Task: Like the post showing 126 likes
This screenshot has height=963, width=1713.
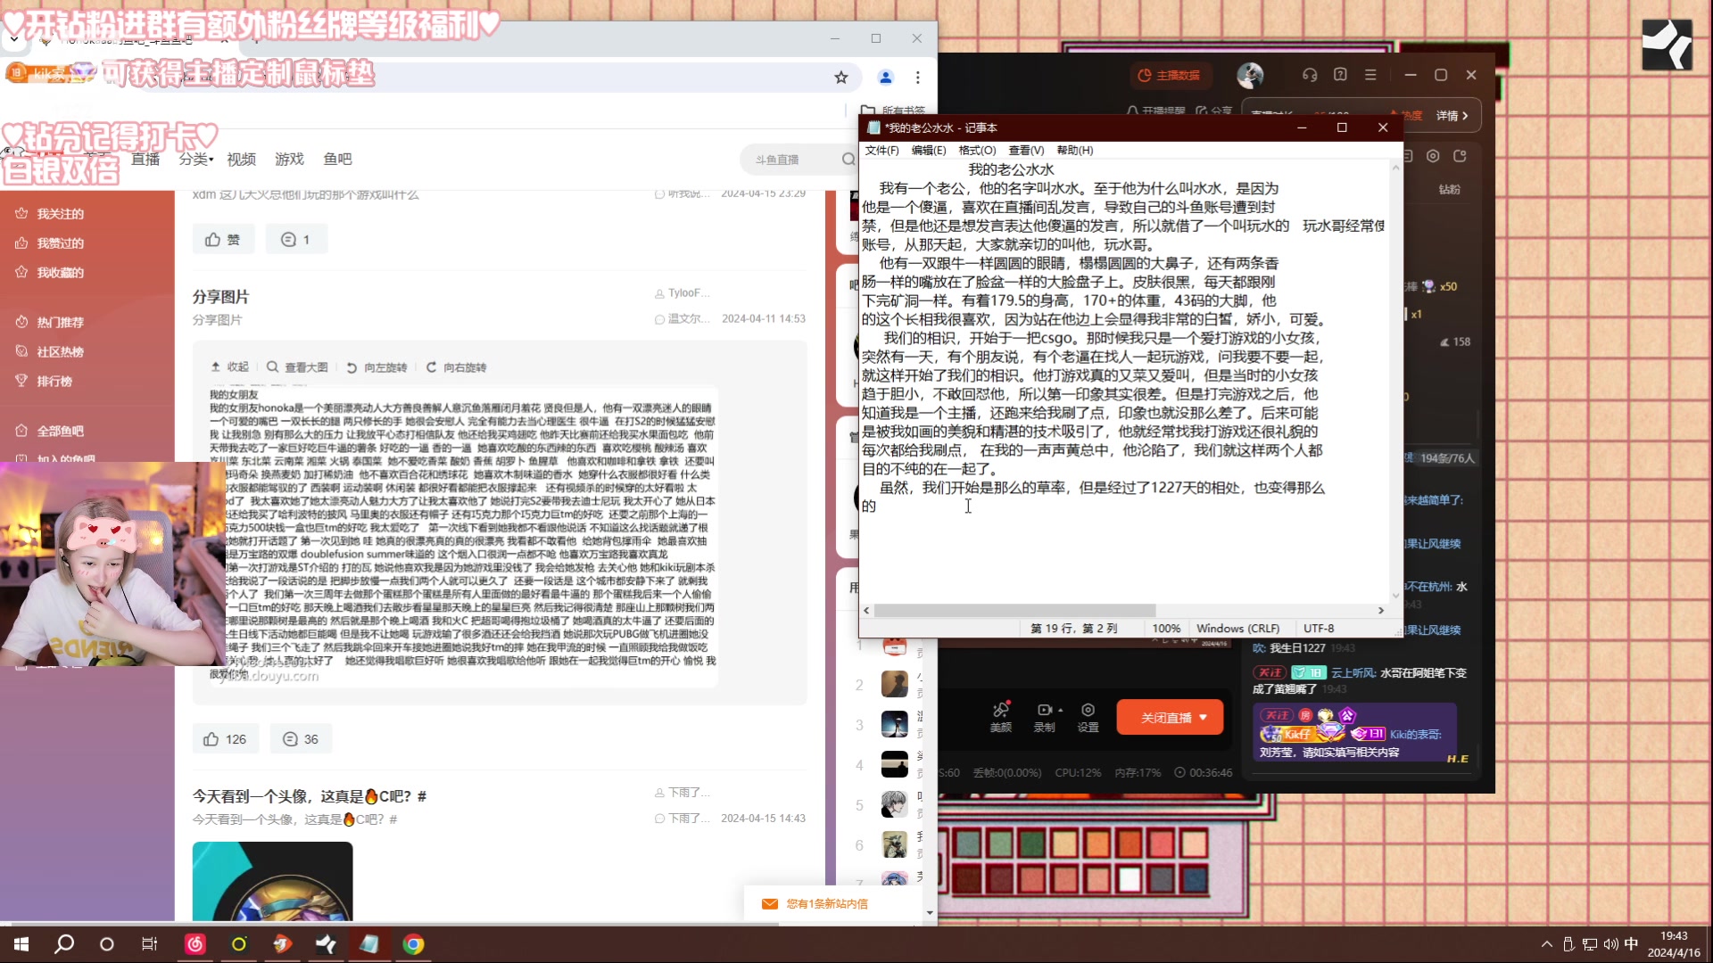Action: coord(225,738)
